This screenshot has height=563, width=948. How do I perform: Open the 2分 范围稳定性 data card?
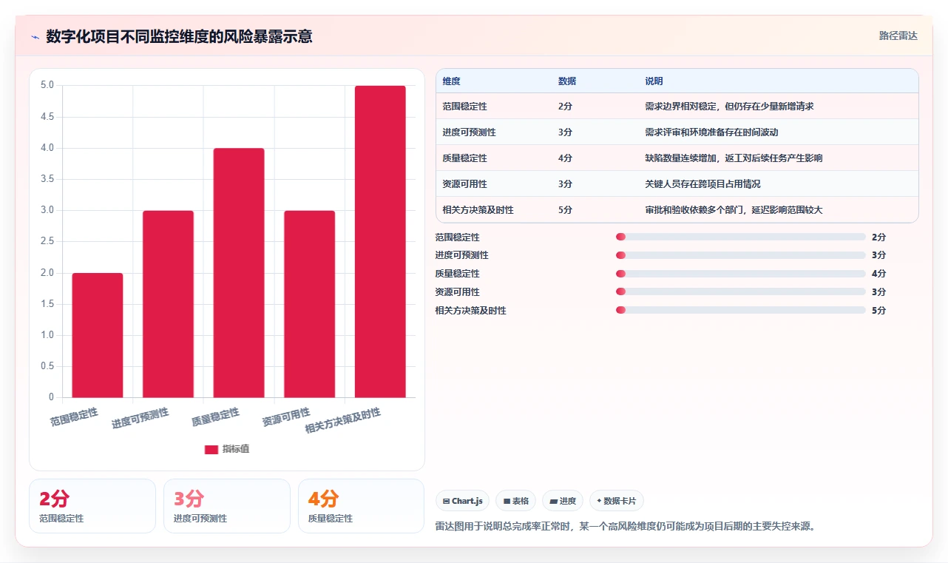point(92,506)
